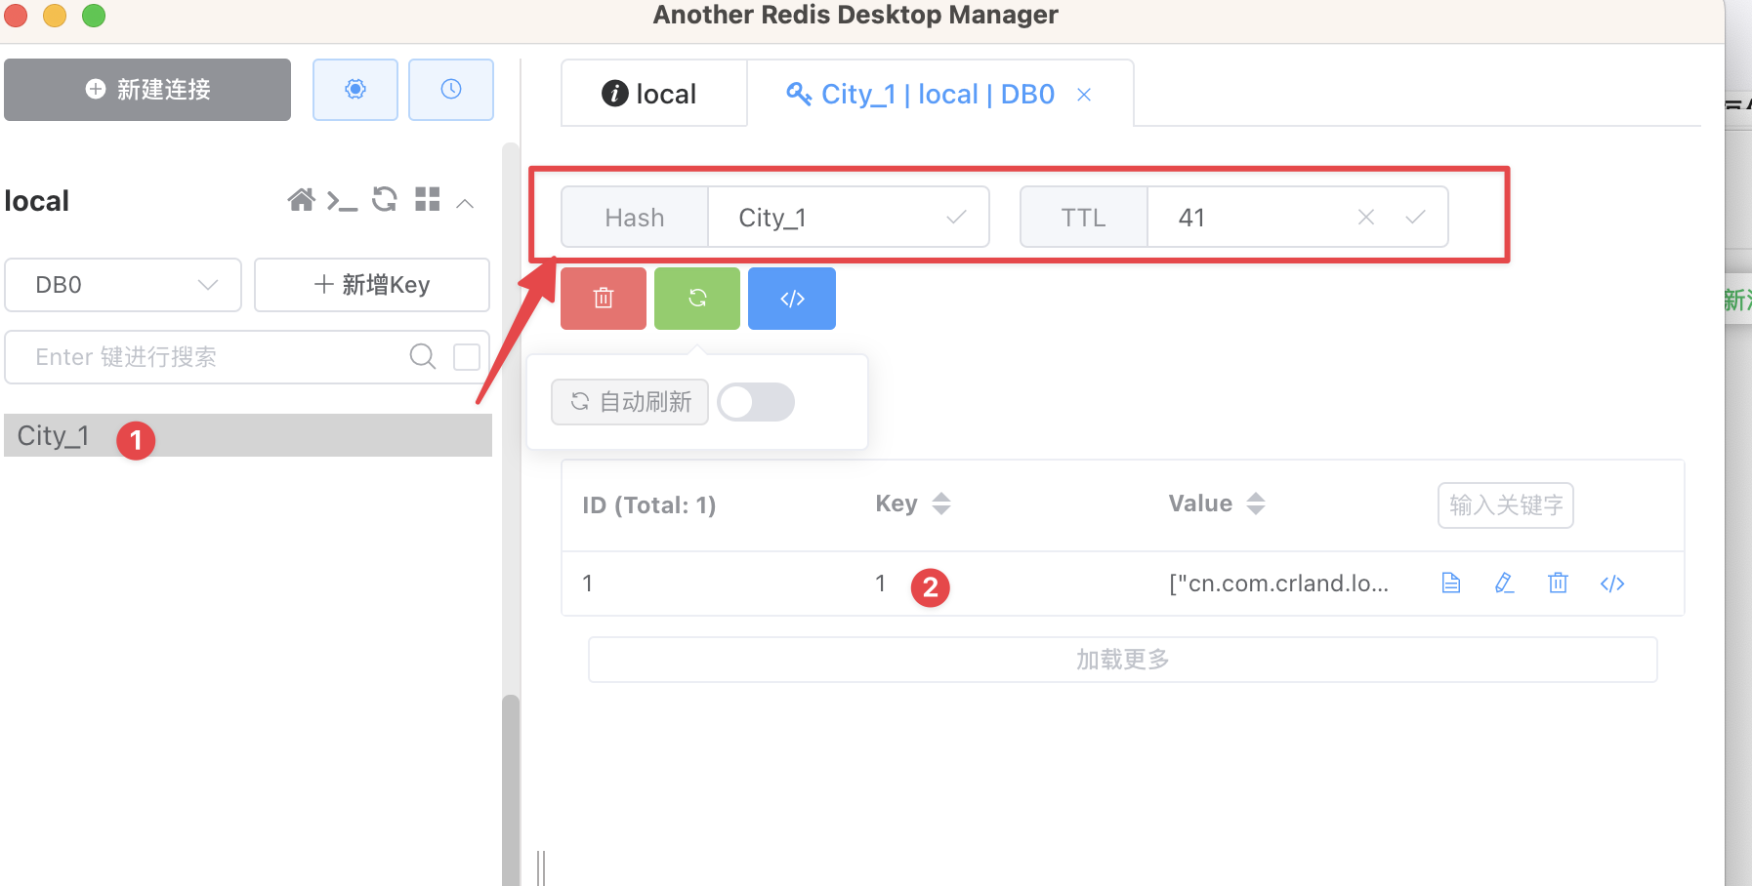Open the command log clock button
The image size is (1752, 886).
451,90
